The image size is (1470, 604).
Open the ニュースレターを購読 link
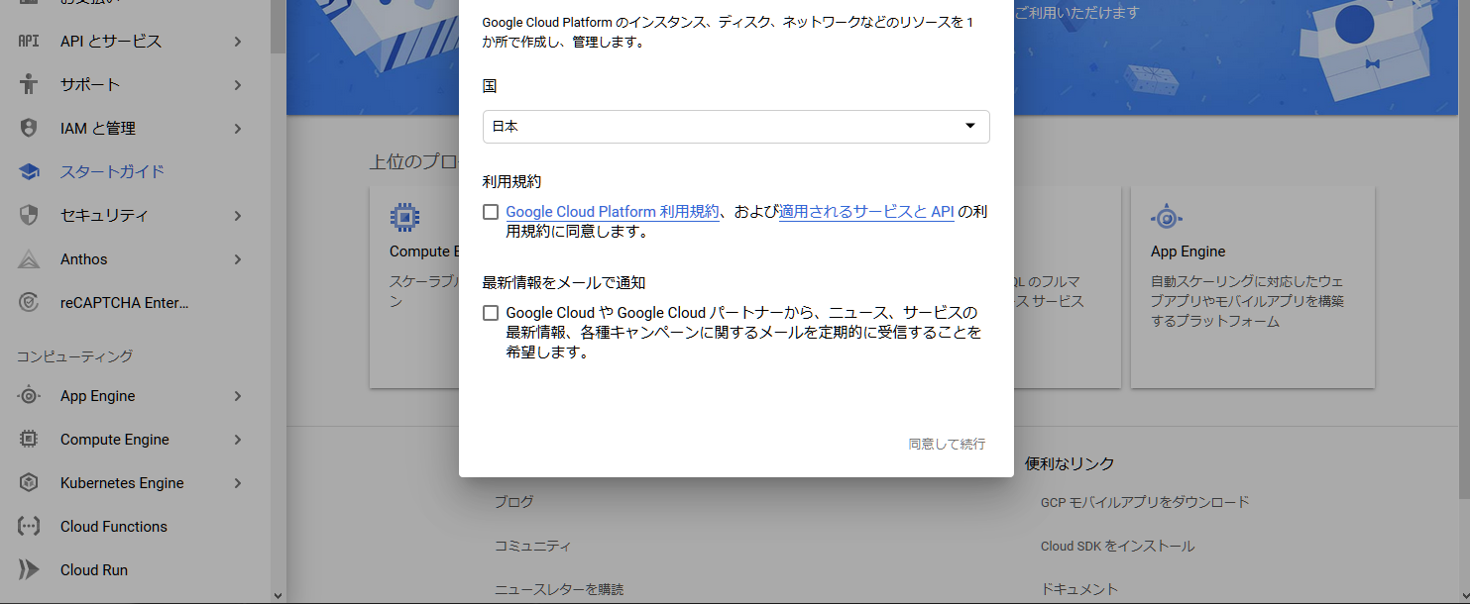pos(559,589)
